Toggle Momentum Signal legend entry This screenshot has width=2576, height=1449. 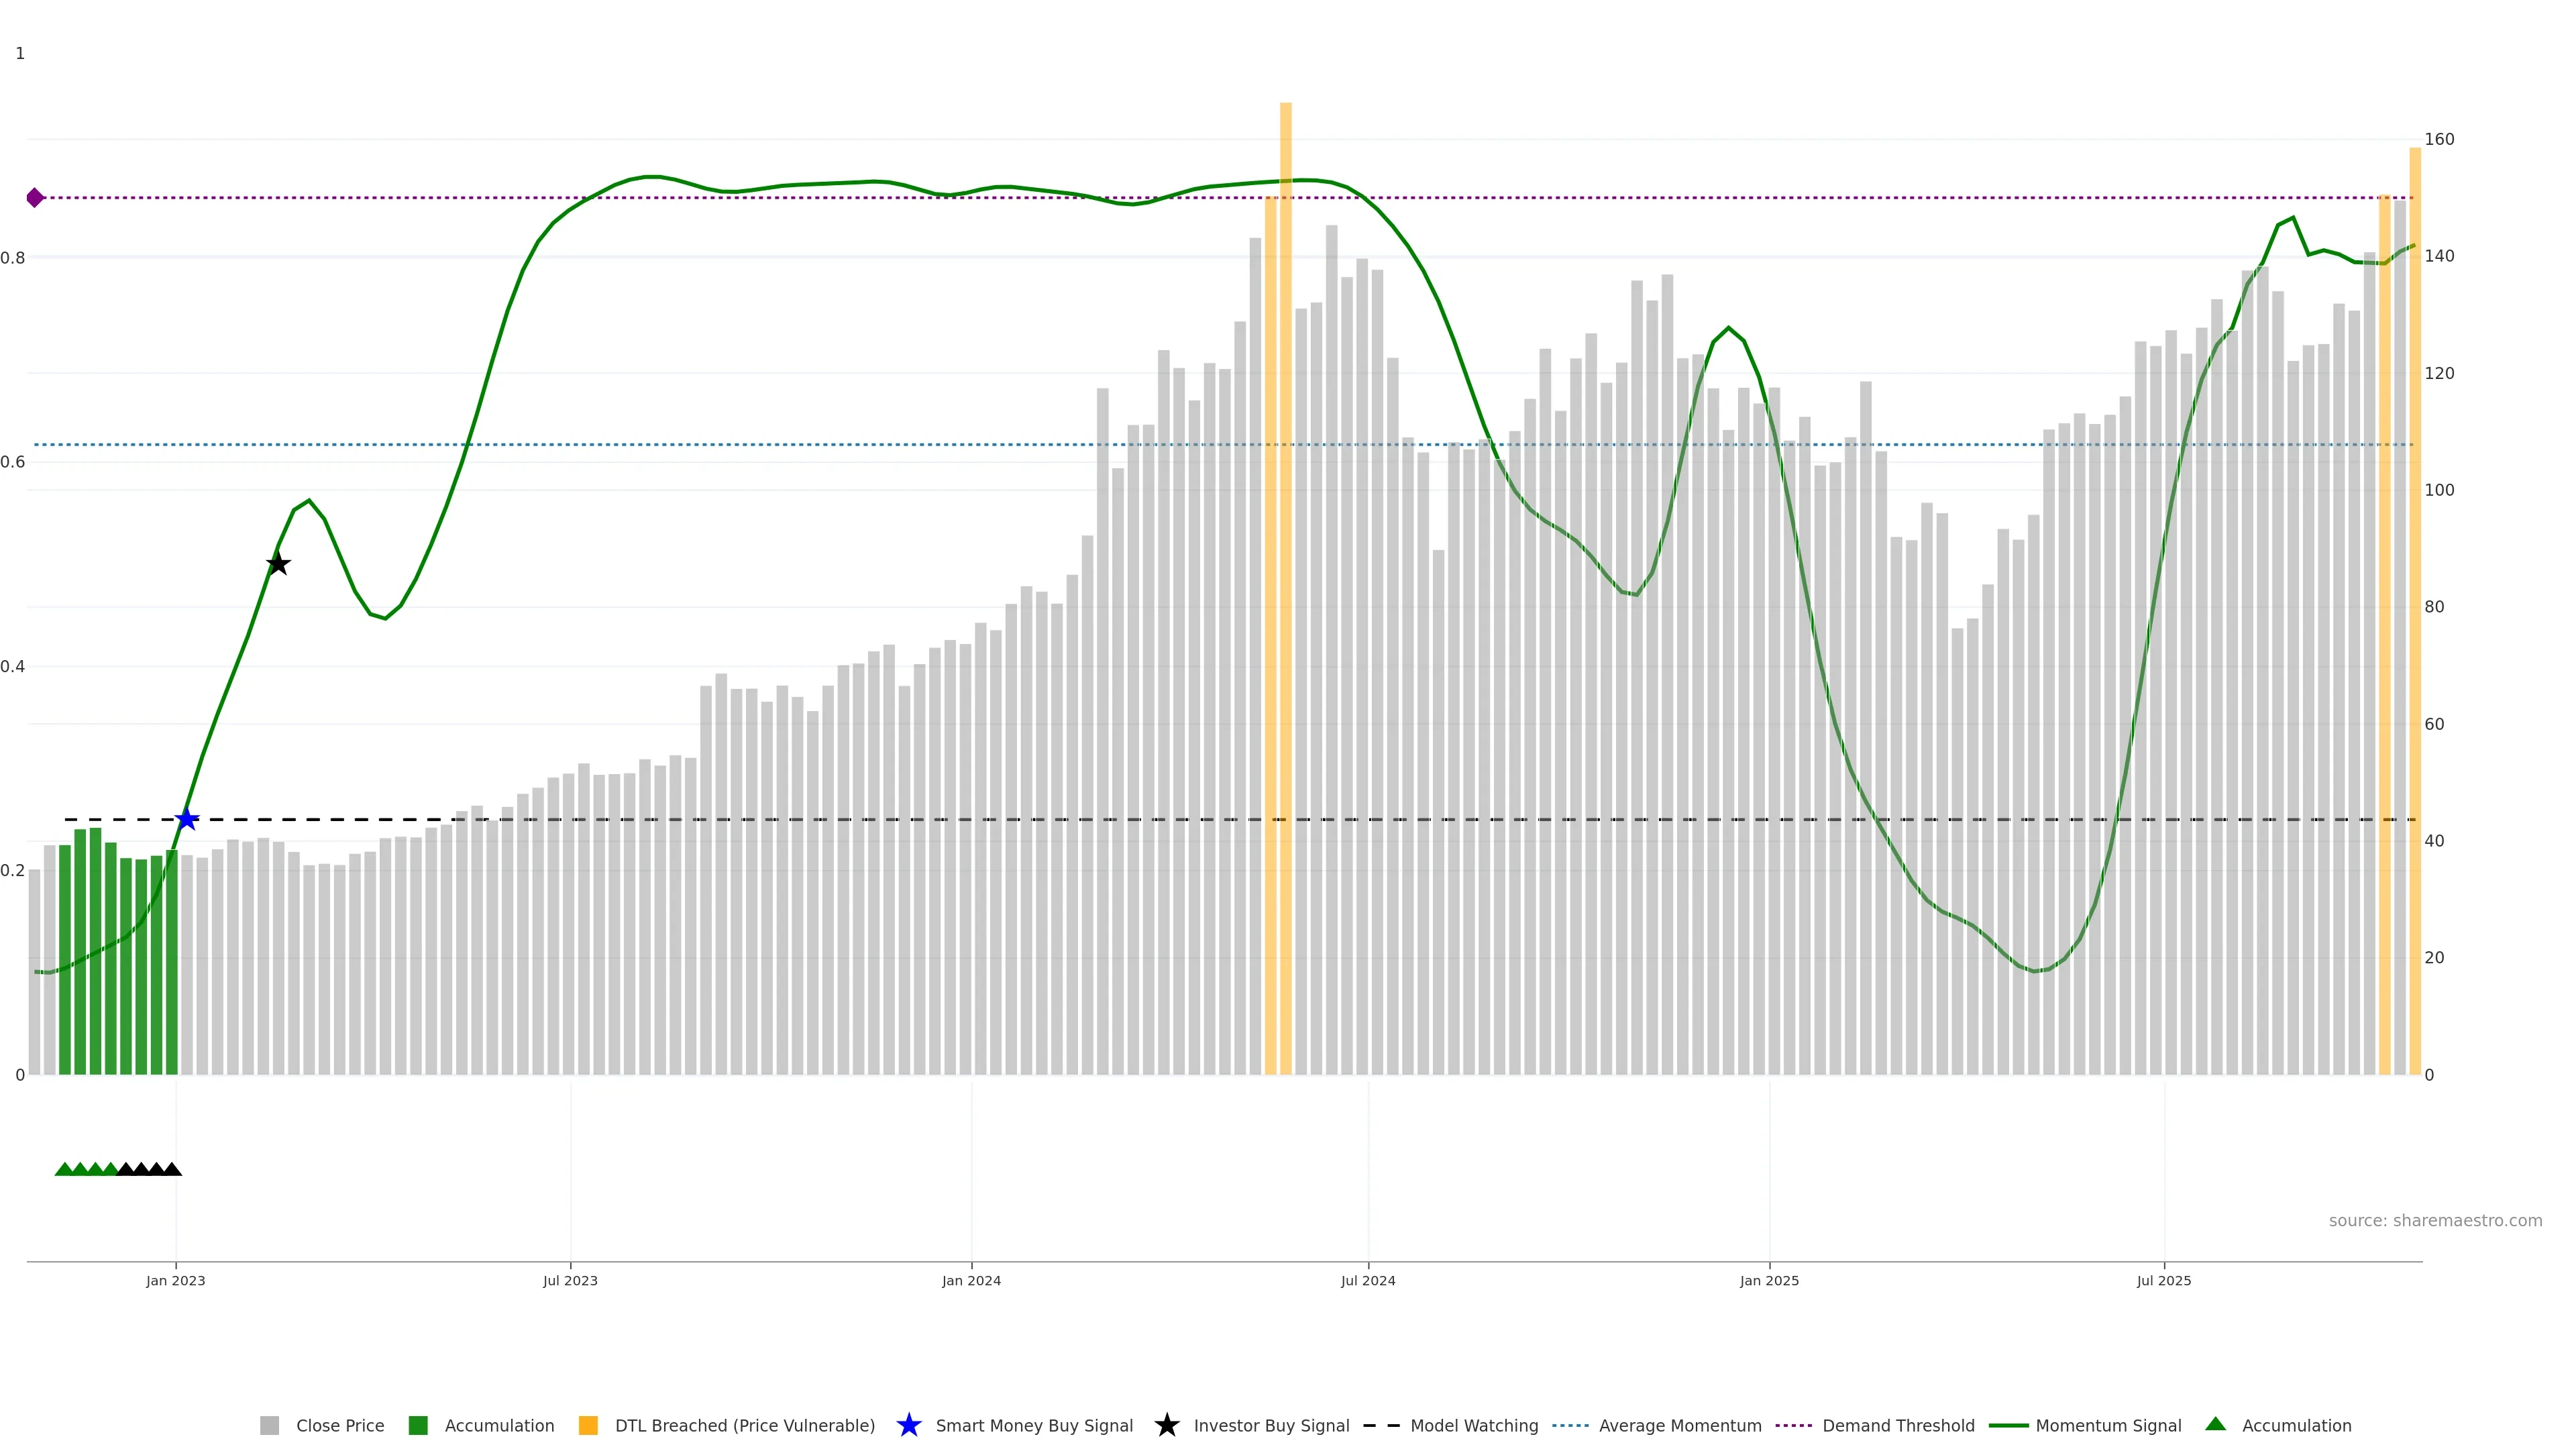(x=2108, y=1425)
